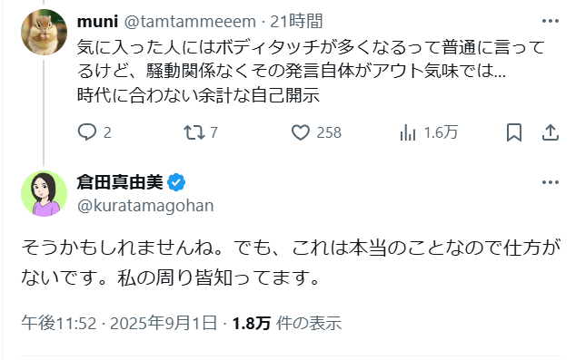Open muni's chipmunk profile picture
Image resolution: width=576 pixels, height=360 pixels.
click(x=45, y=33)
